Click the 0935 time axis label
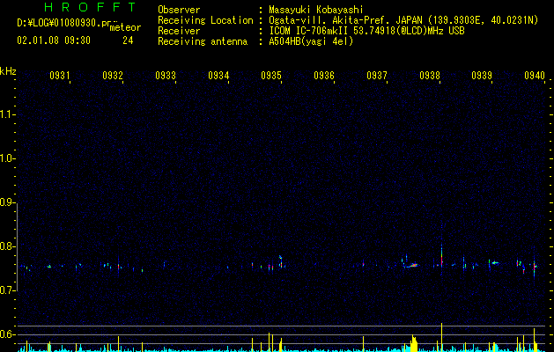The width and height of the screenshot is (554, 352). [x=271, y=75]
